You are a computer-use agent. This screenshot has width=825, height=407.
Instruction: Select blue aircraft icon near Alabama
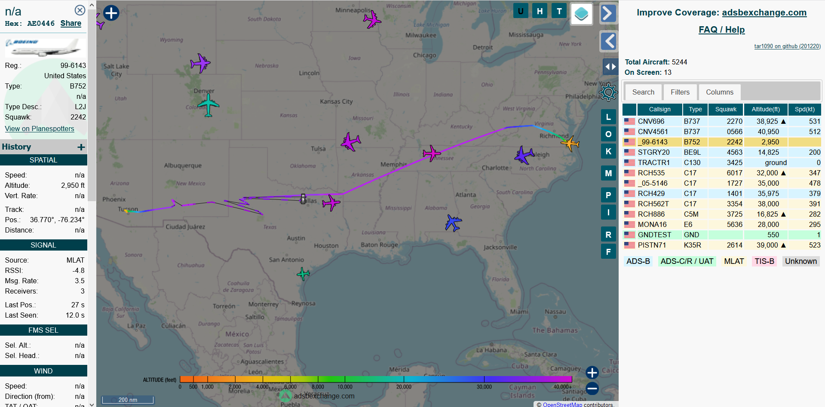[453, 223]
